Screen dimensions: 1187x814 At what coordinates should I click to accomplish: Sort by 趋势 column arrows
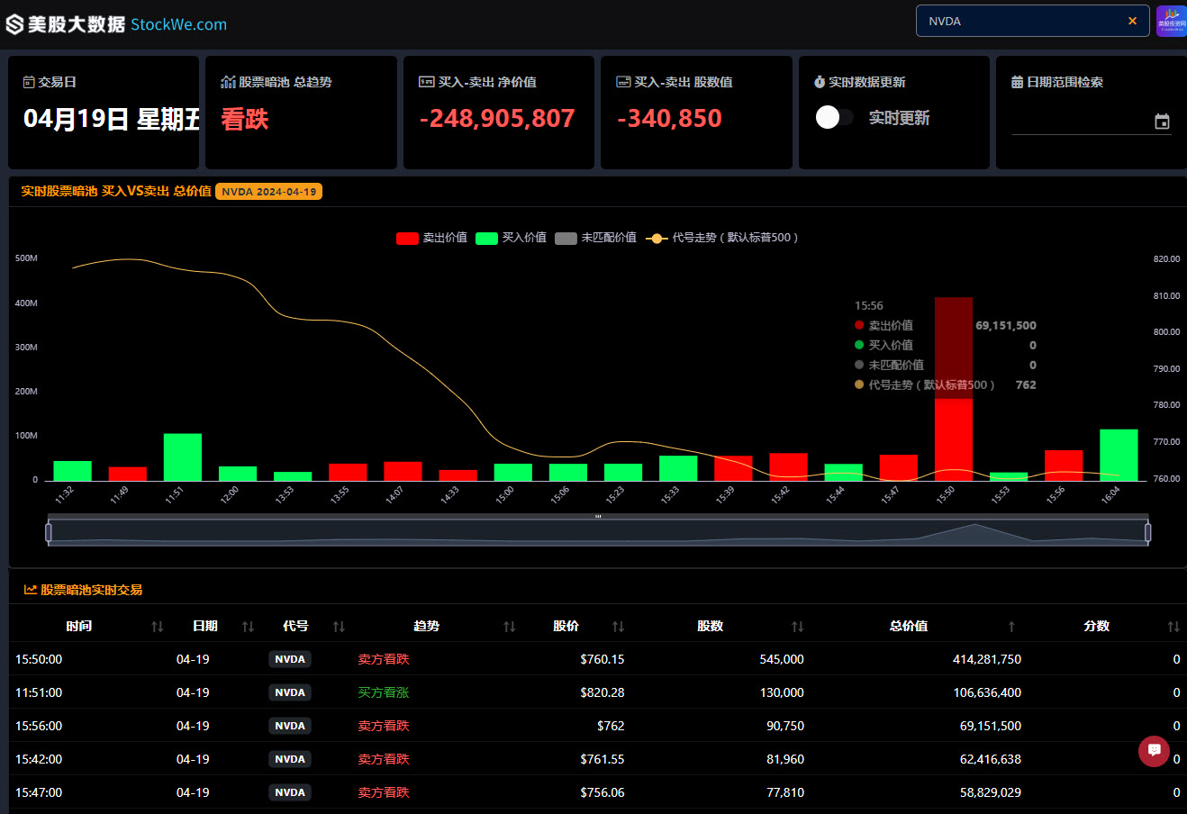point(509,626)
